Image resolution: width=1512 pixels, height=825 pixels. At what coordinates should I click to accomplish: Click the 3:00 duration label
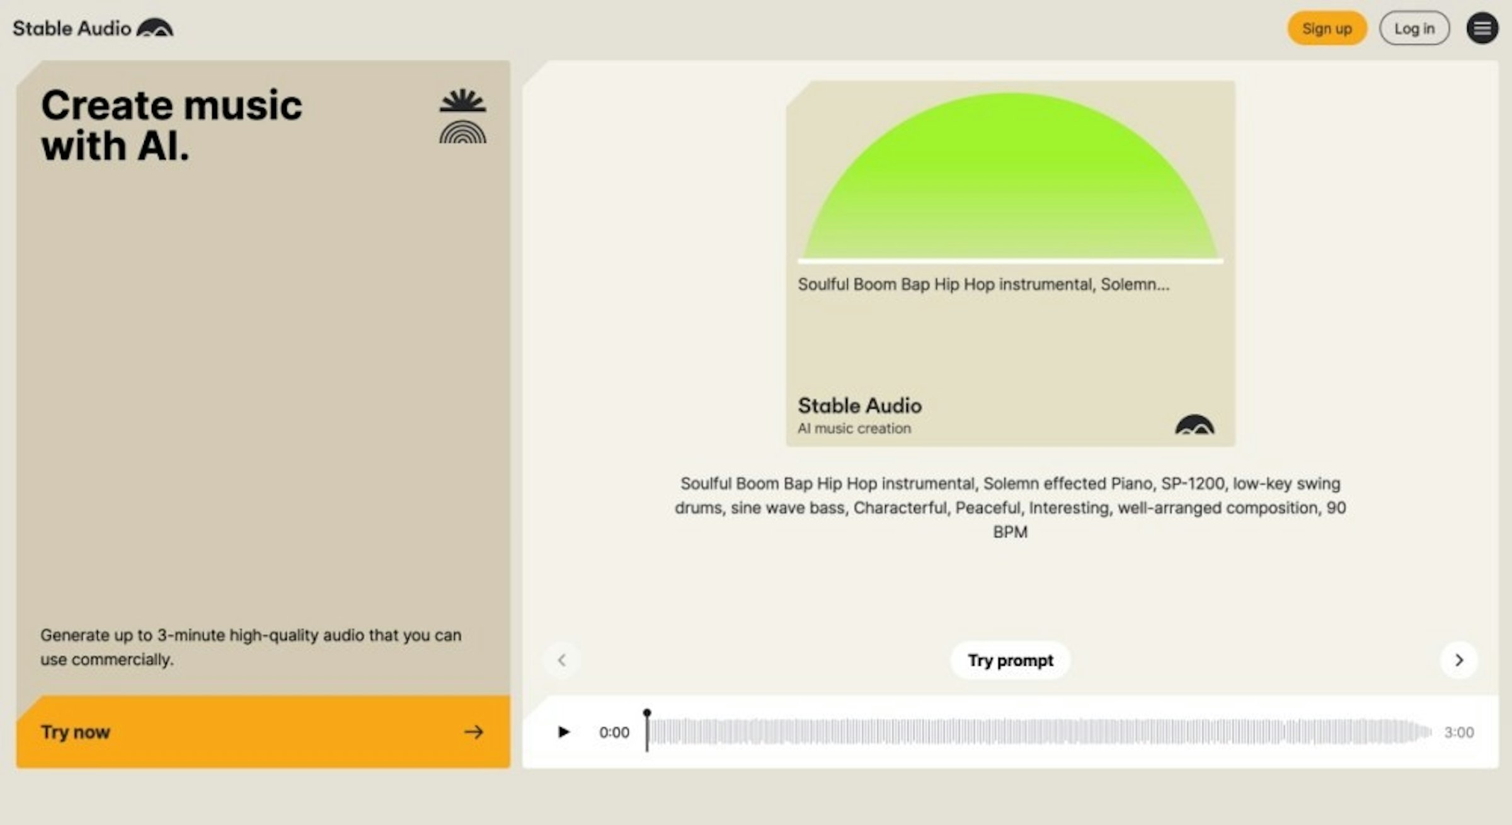coord(1459,732)
